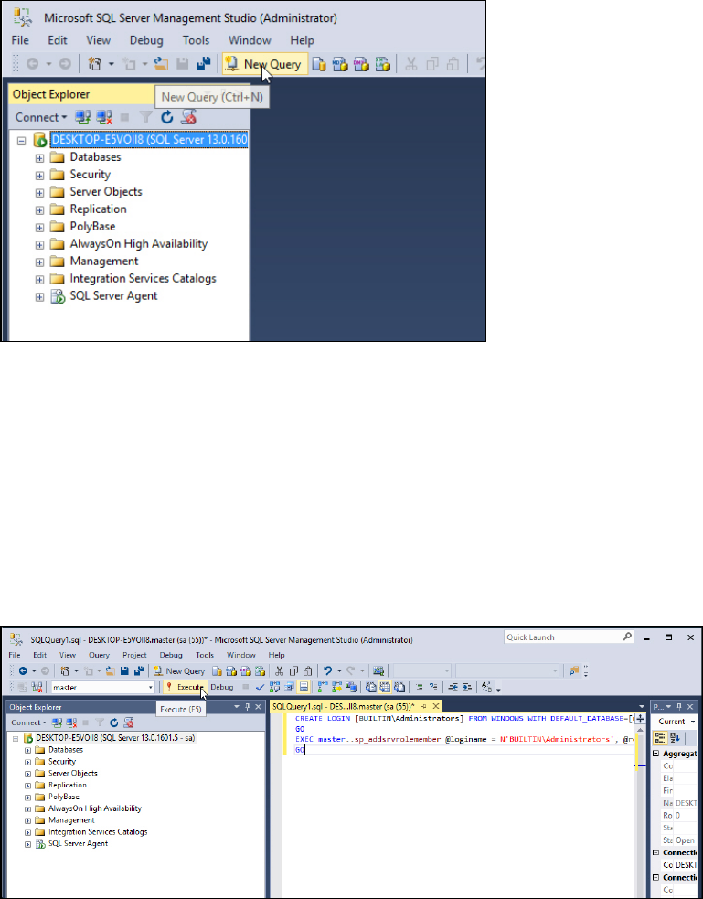Click Save All icon in upper toolbar

203,64
